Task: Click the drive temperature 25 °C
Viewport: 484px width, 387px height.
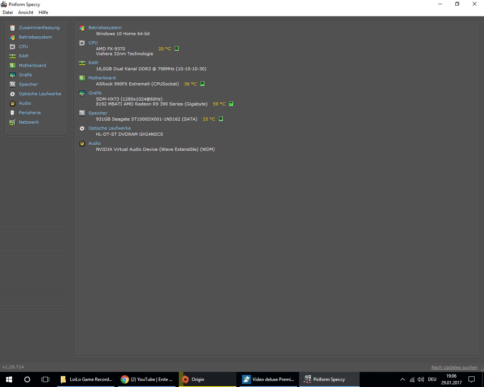Action: click(x=209, y=119)
